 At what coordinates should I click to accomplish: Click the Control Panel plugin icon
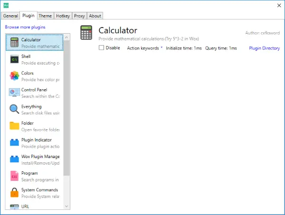click(x=14, y=93)
